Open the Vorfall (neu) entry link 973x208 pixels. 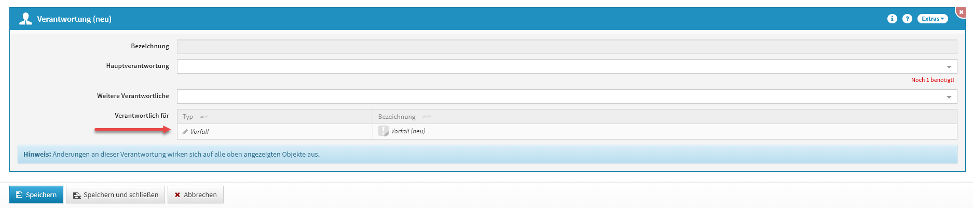408,131
